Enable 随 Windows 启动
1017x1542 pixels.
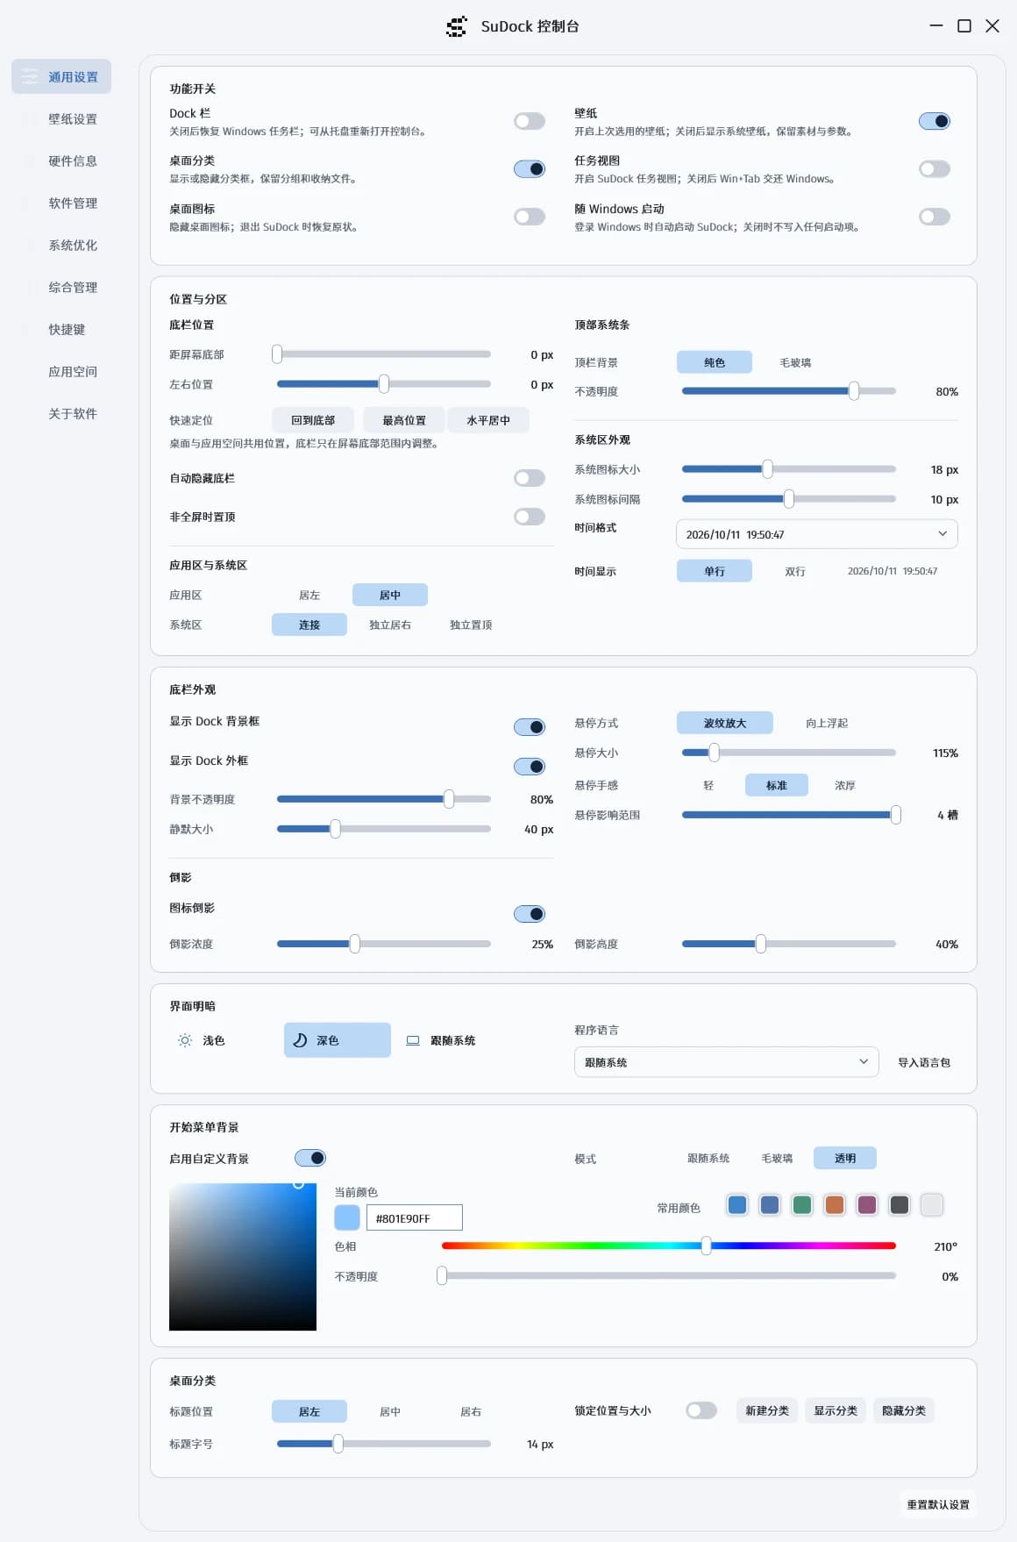click(x=935, y=217)
